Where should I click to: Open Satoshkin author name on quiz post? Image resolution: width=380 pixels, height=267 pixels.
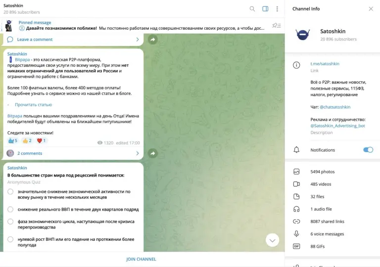click(x=17, y=168)
